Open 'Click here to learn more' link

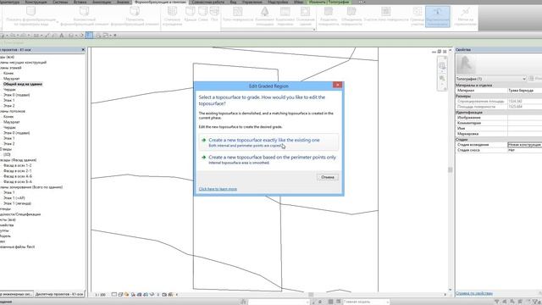(x=218, y=189)
